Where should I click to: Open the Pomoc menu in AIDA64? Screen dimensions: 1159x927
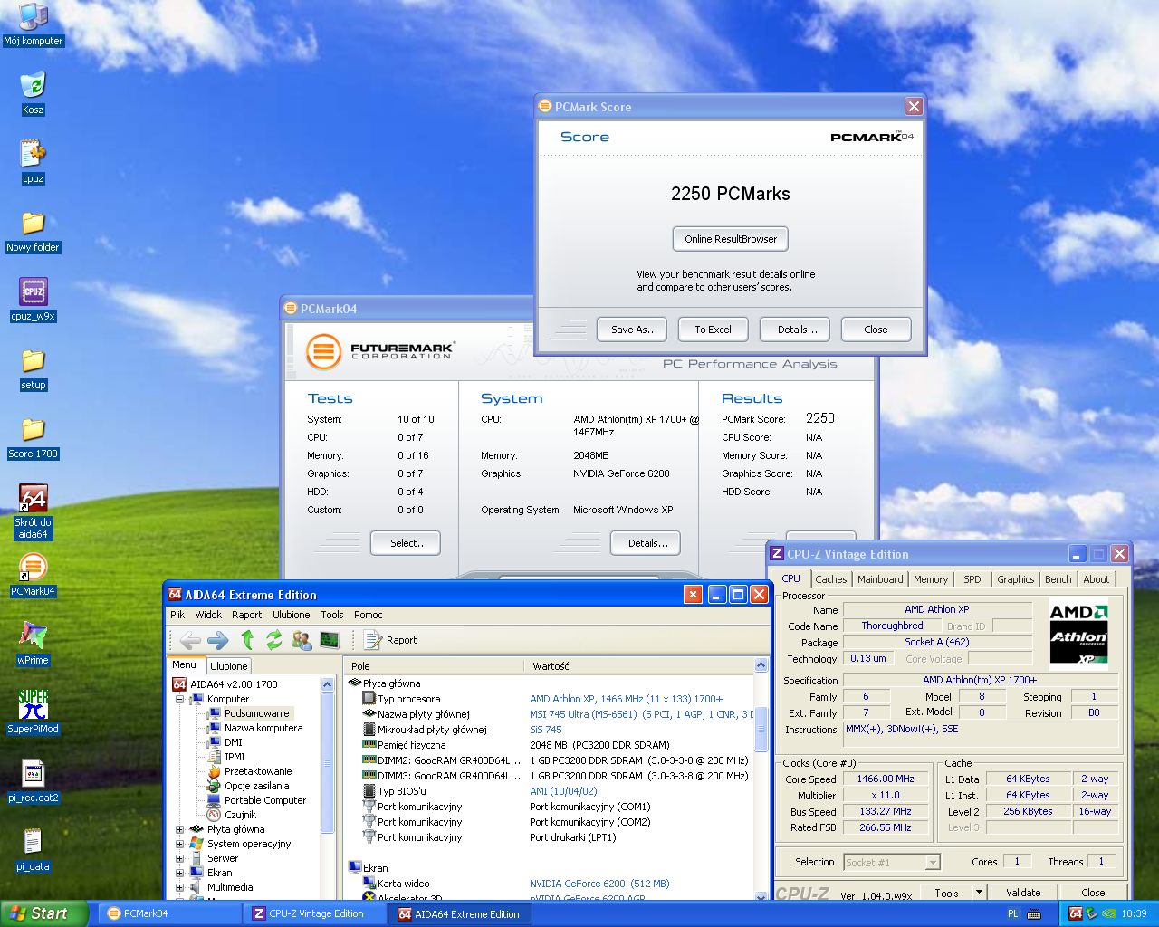pyautogui.click(x=369, y=615)
